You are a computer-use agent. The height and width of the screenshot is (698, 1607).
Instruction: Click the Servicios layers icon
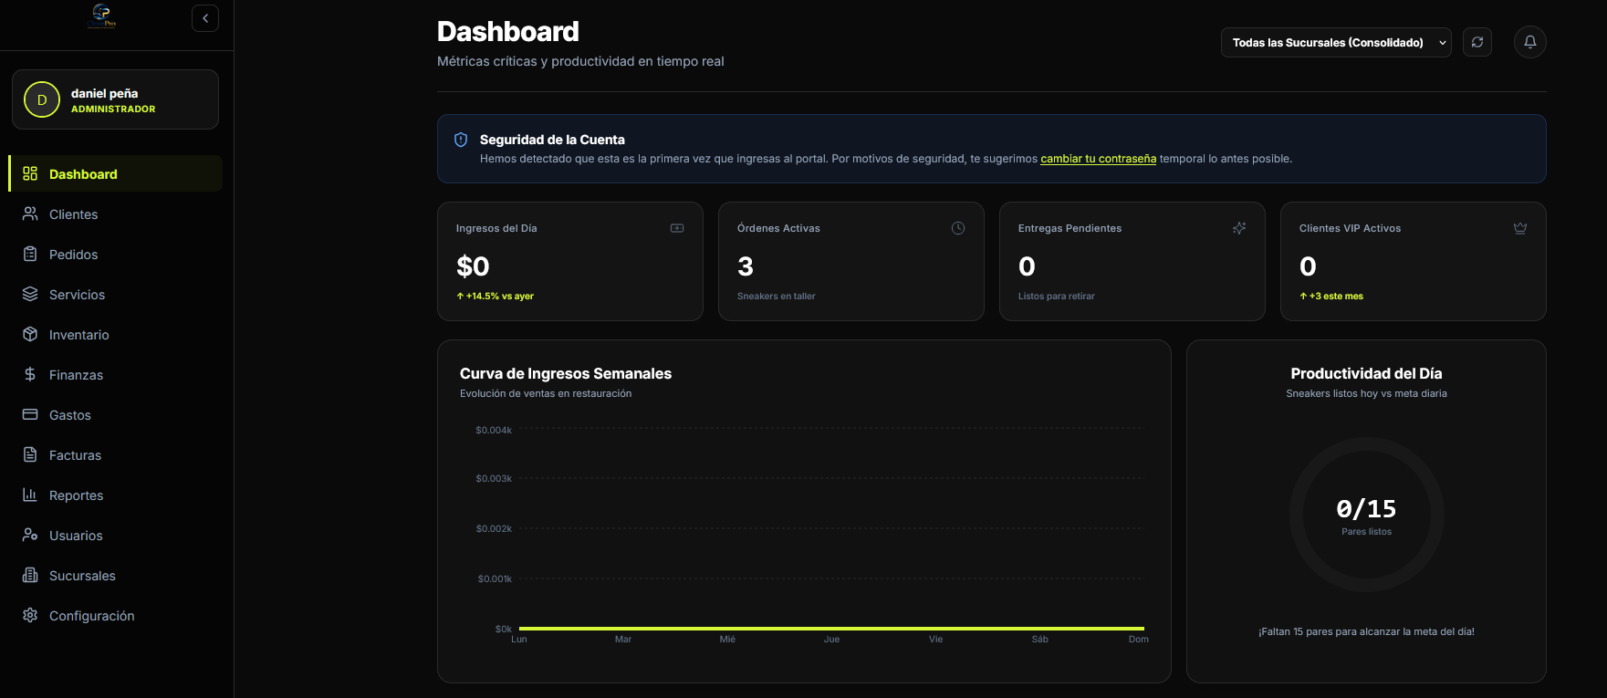pyautogui.click(x=30, y=294)
